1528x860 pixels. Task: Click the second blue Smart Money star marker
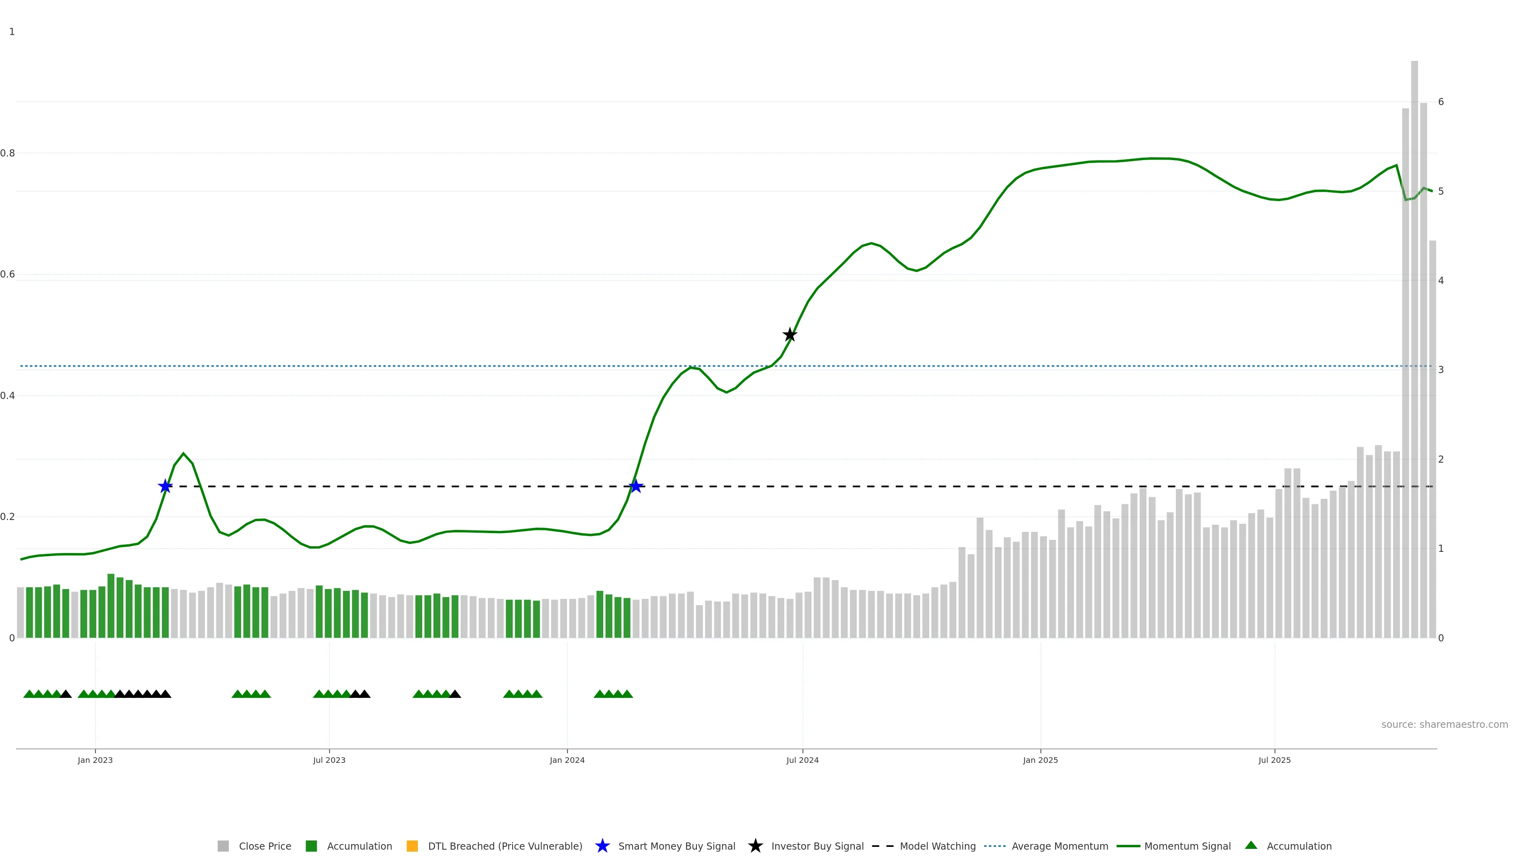pos(636,487)
